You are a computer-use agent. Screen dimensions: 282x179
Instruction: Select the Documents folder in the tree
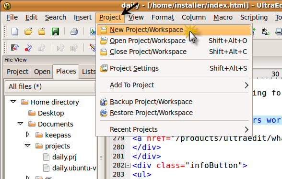56,124
